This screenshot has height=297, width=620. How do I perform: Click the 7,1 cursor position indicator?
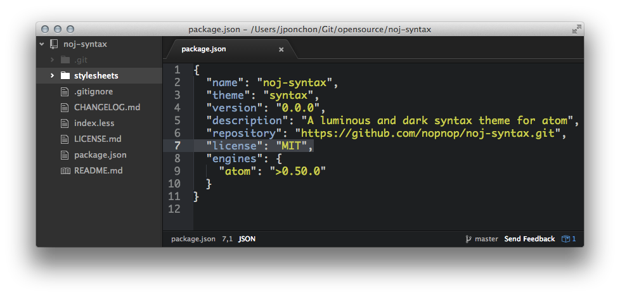(228, 239)
